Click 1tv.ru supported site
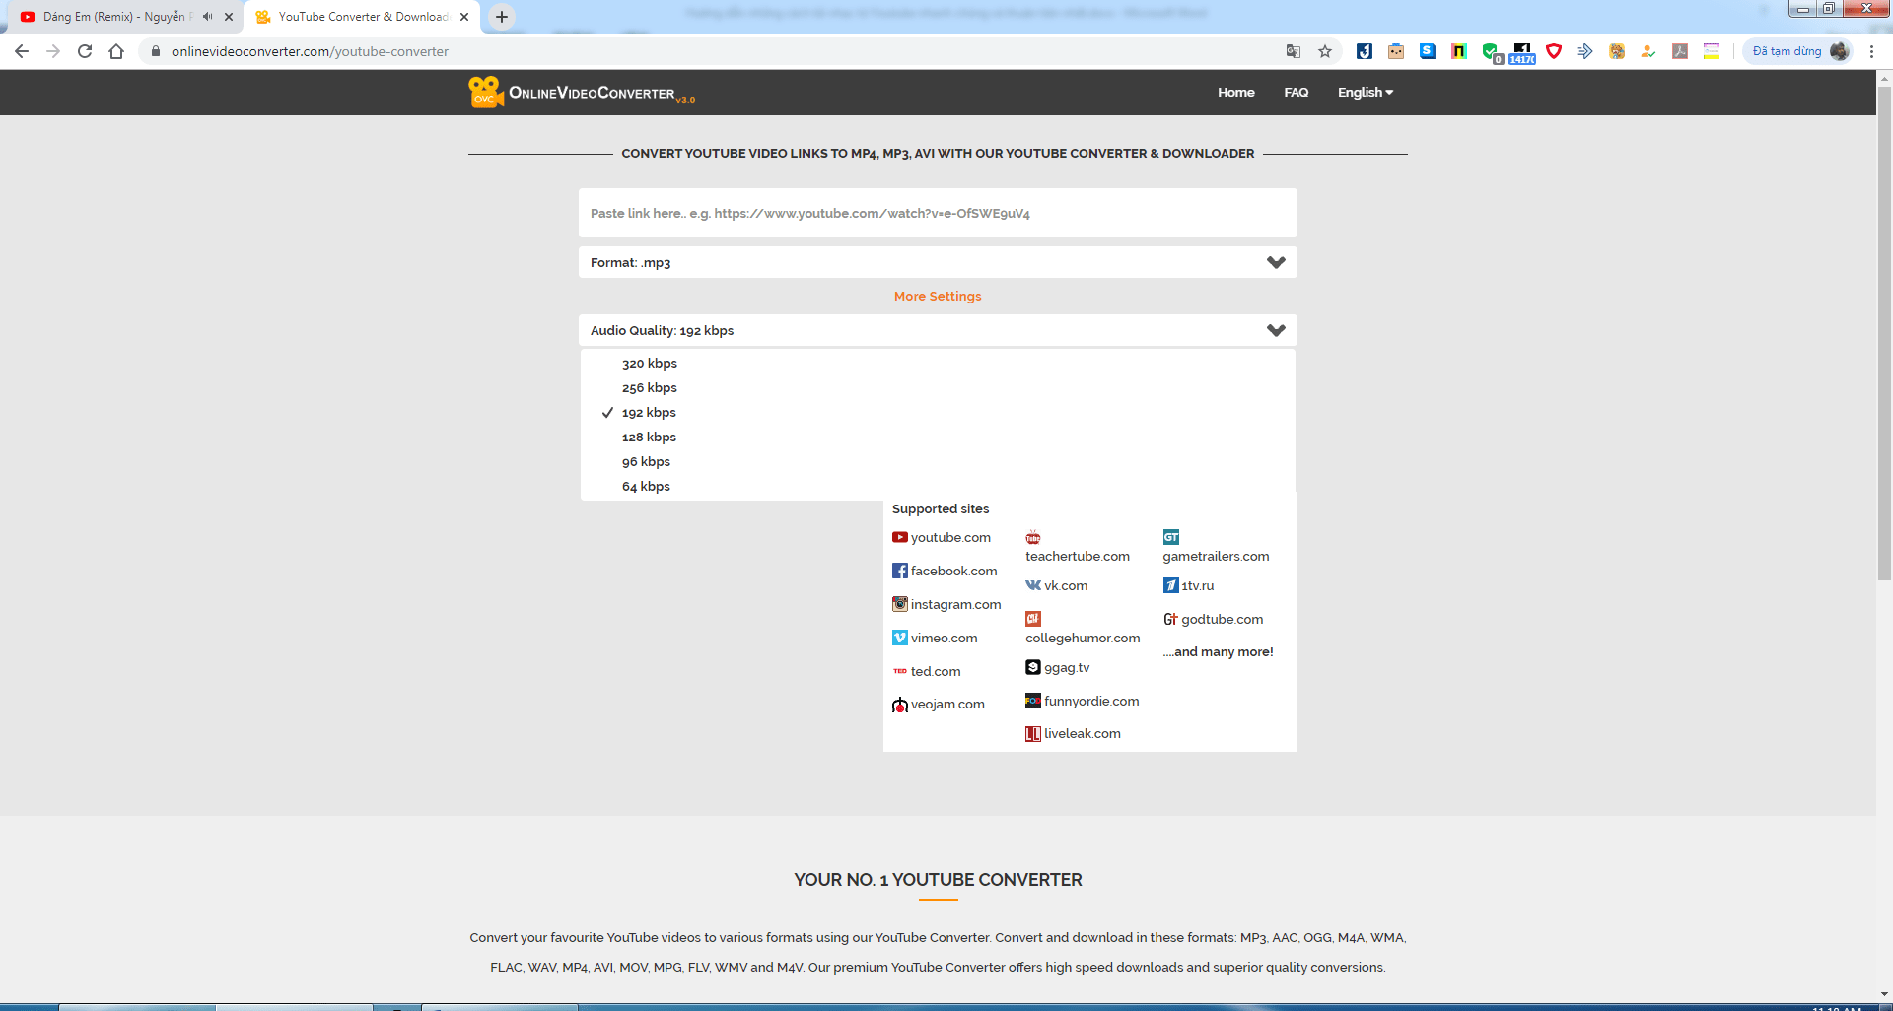 (x=1188, y=585)
